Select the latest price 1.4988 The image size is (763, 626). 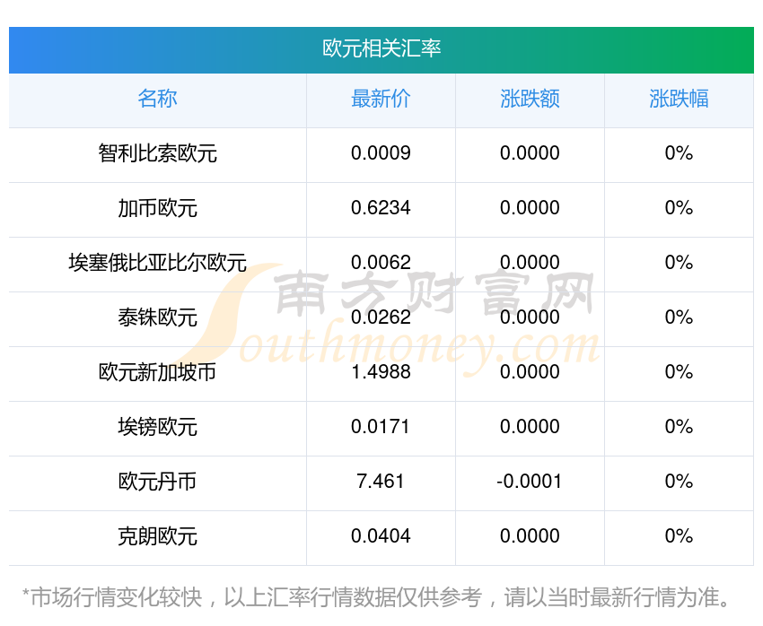pos(381,372)
